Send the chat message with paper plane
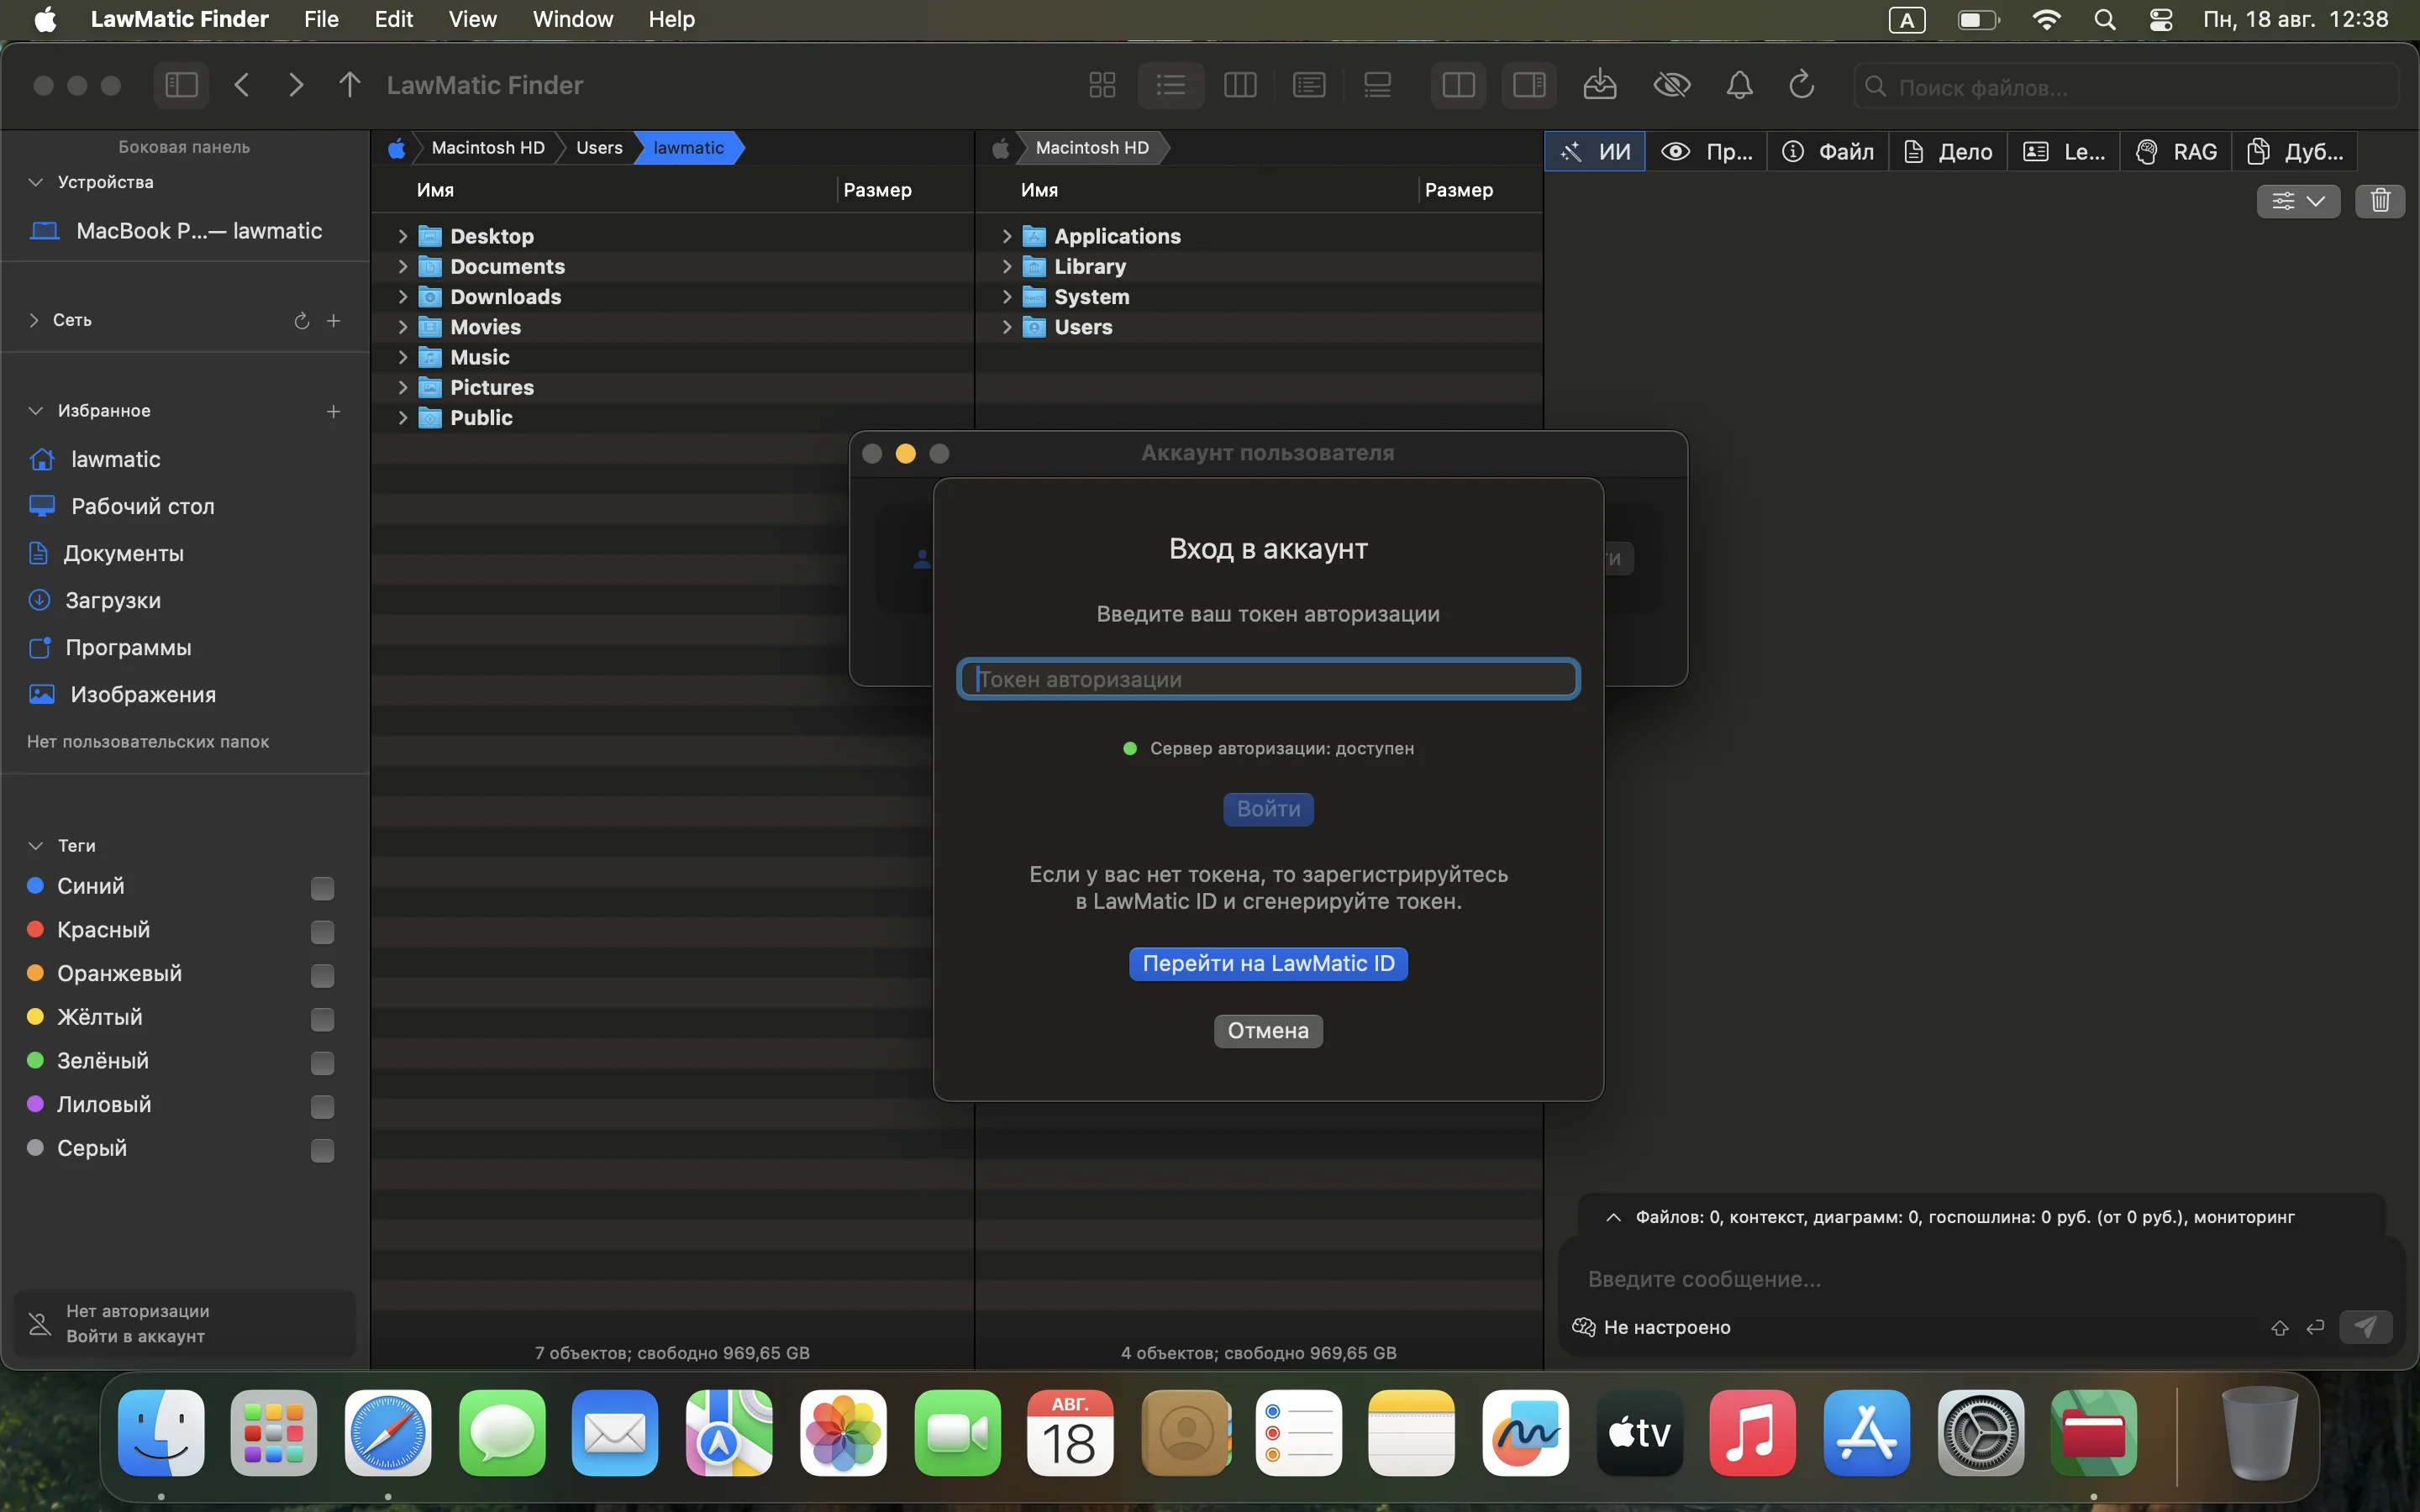Screen dimensions: 2420x1512 (2365, 1327)
